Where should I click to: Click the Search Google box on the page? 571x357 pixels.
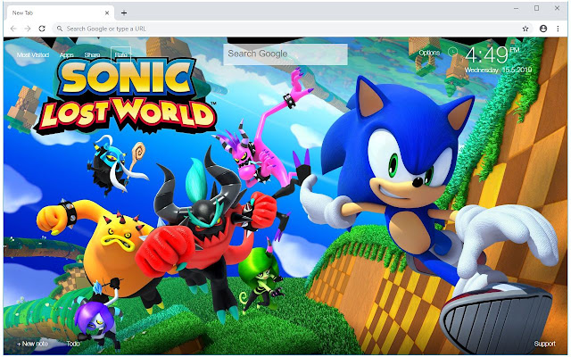tap(285, 54)
